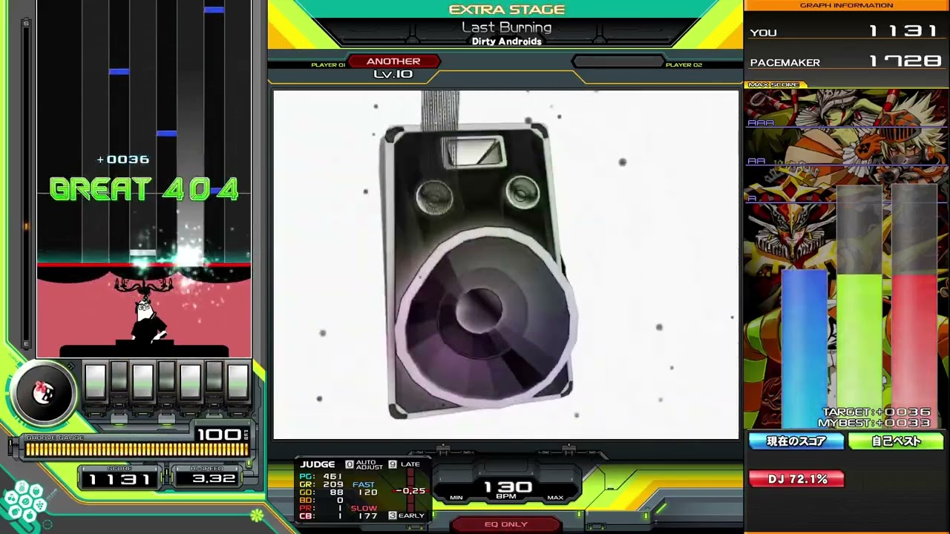Click the blue scratch-lane note at top
The width and height of the screenshot is (950, 534).
214,10
